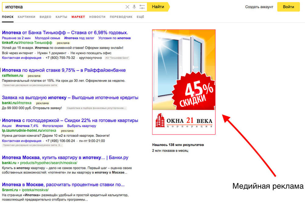Click the Нужна детская комната? description text
305x203 pixels.
coord(56,136)
